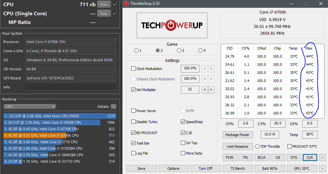The image size is (328, 174).
Task: Select ranking entry Core i7-4770K CPU
Action: 60,129
